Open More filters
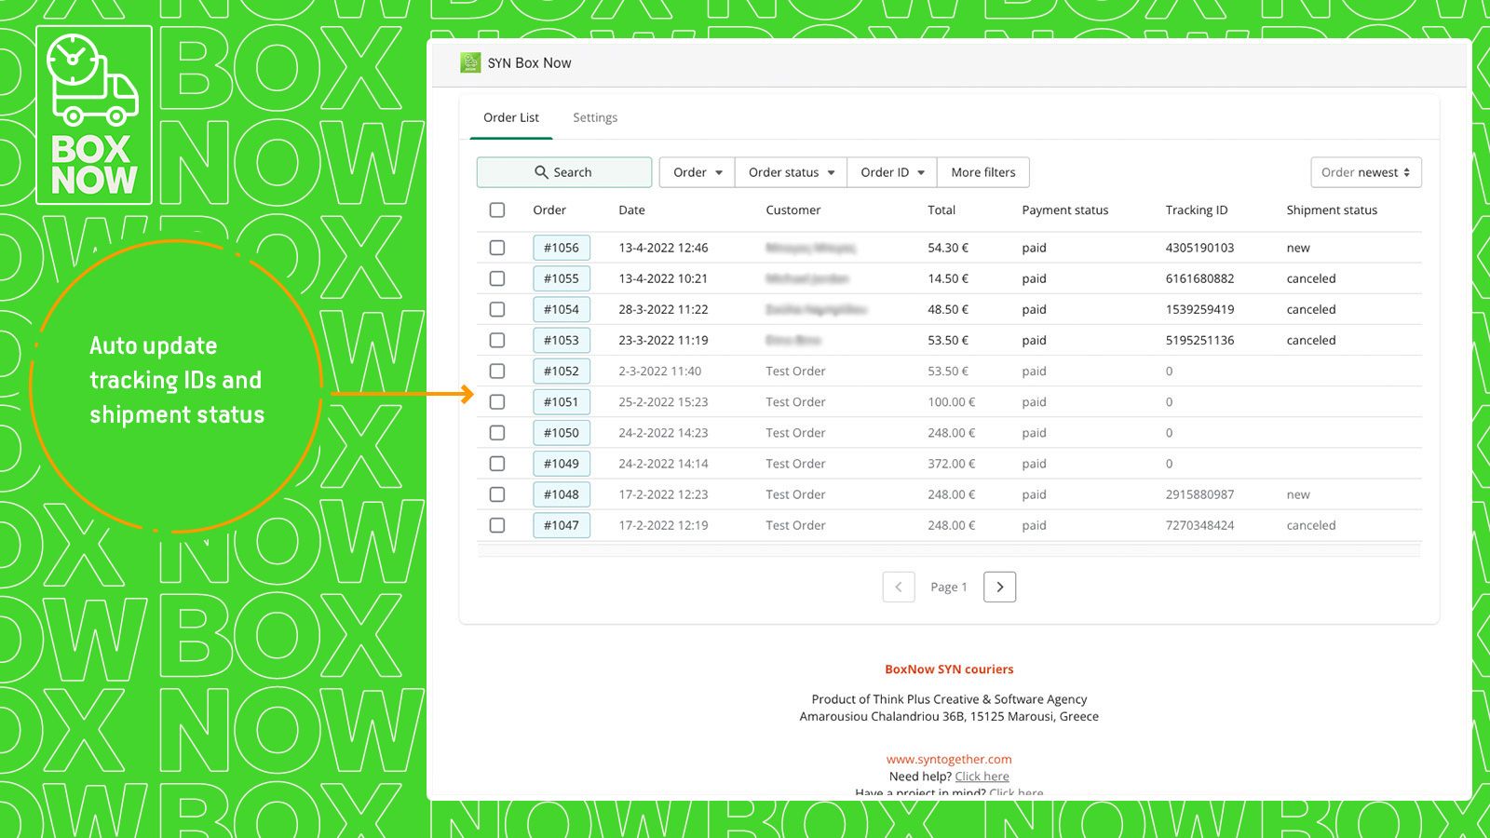The height and width of the screenshot is (838, 1490). tap(983, 172)
